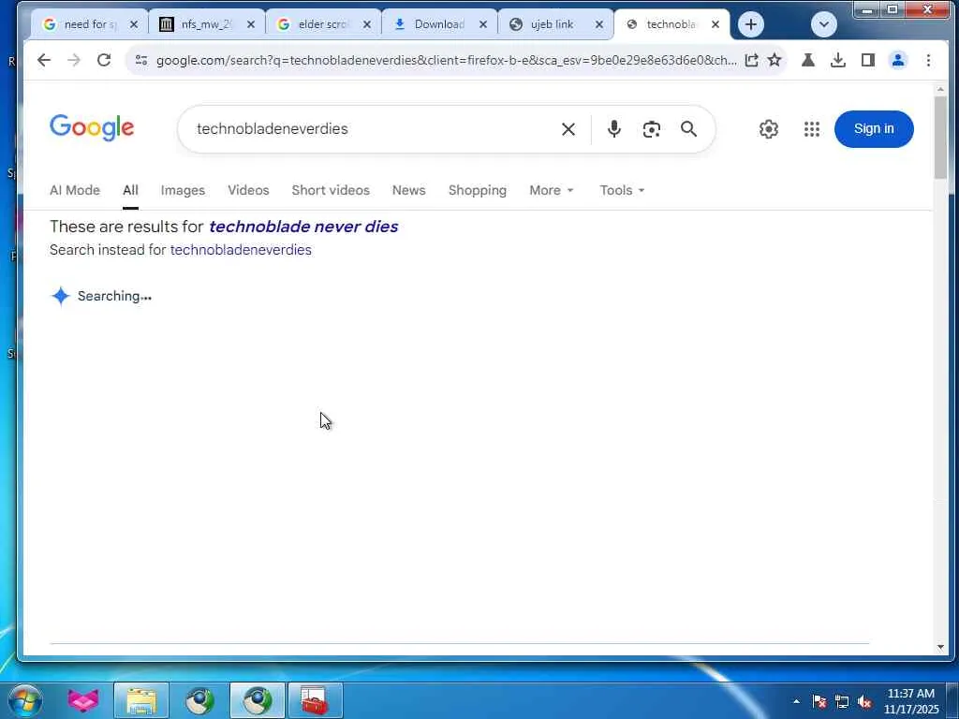This screenshot has width=959, height=719.
Task: Submit search with magnifier icon
Action: [x=688, y=129]
